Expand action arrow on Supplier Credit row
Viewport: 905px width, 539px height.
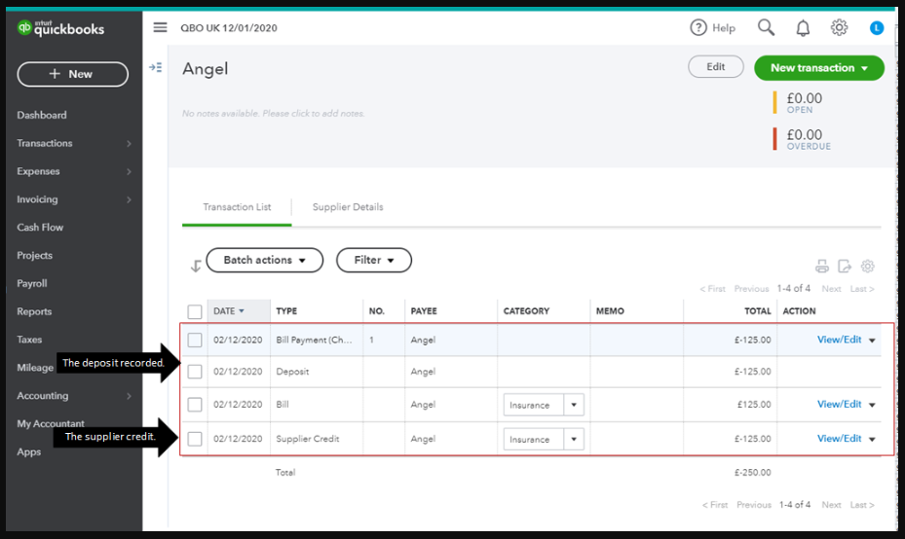tap(872, 439)
